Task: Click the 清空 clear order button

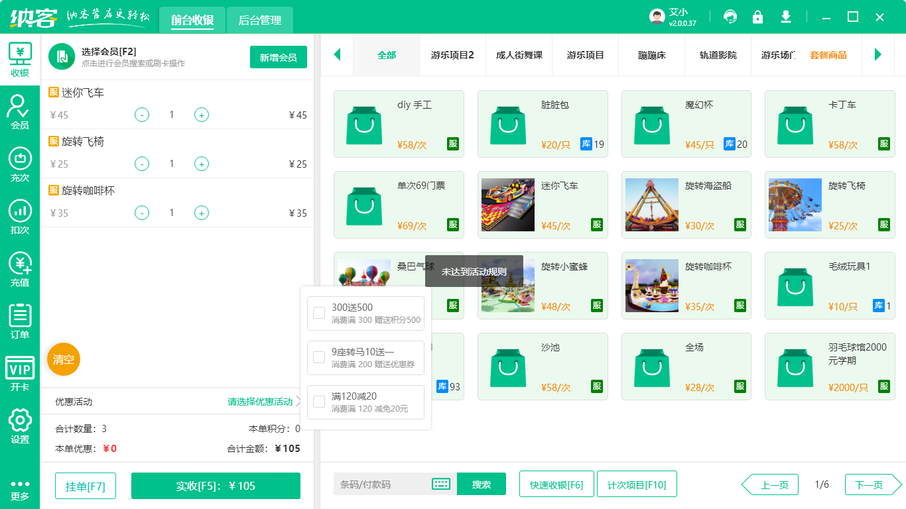Action: (x=63, y=359)
